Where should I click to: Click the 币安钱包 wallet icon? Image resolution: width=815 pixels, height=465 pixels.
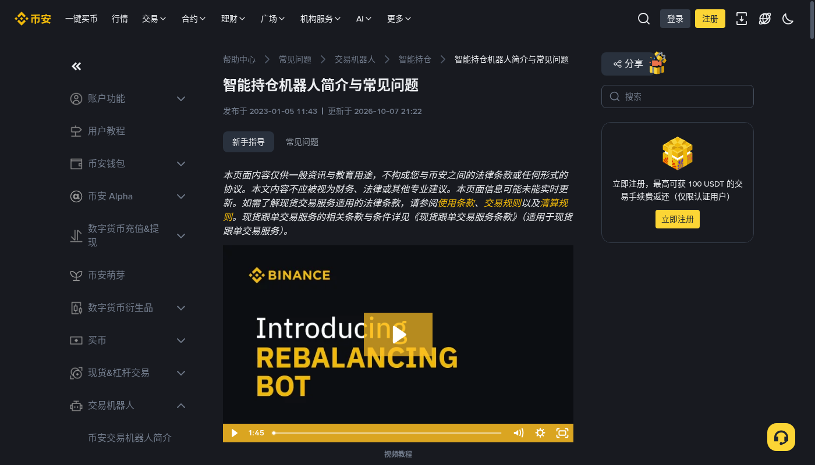76,164
